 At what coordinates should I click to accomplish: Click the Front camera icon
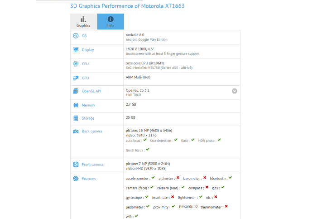(x=76, y=165)
